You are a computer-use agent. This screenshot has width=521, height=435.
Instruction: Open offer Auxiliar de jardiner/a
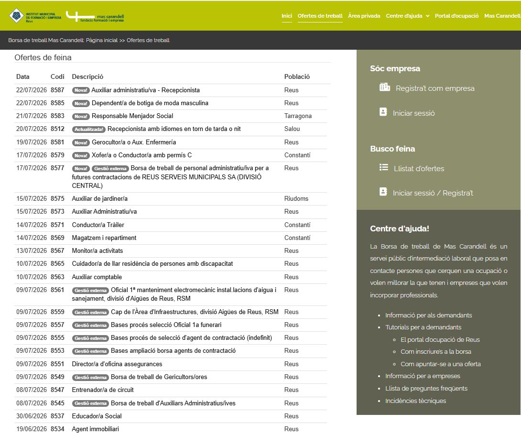click(100, 199)
